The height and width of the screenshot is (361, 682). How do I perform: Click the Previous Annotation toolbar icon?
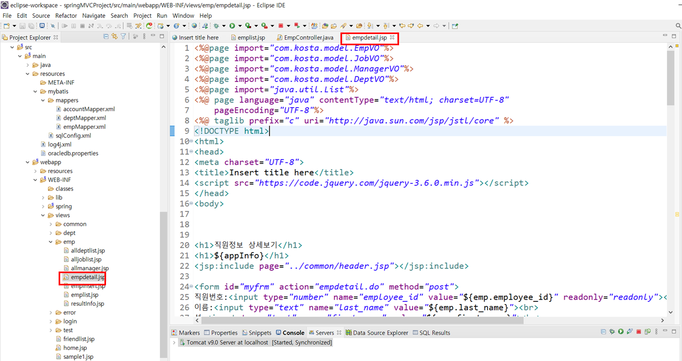click(386, 26)
